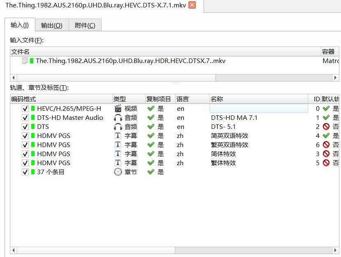Open the 附件(C) tab
Viewport: 341px width, 257px height.
[x=85, y=25]
